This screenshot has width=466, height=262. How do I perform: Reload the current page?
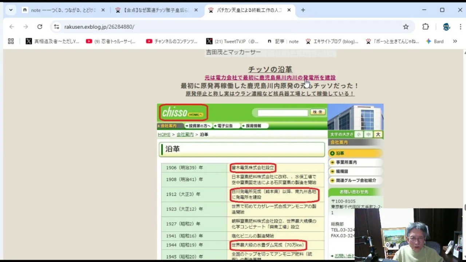[x=40, y=27]
